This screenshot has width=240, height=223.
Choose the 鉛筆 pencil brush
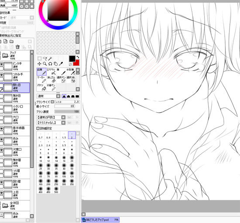point(41,71)
